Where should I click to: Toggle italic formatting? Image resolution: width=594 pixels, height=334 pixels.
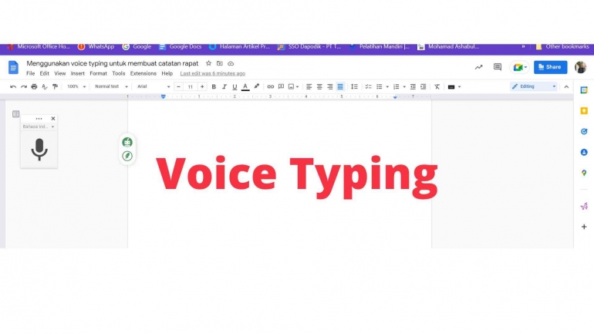tap(224, 86)
